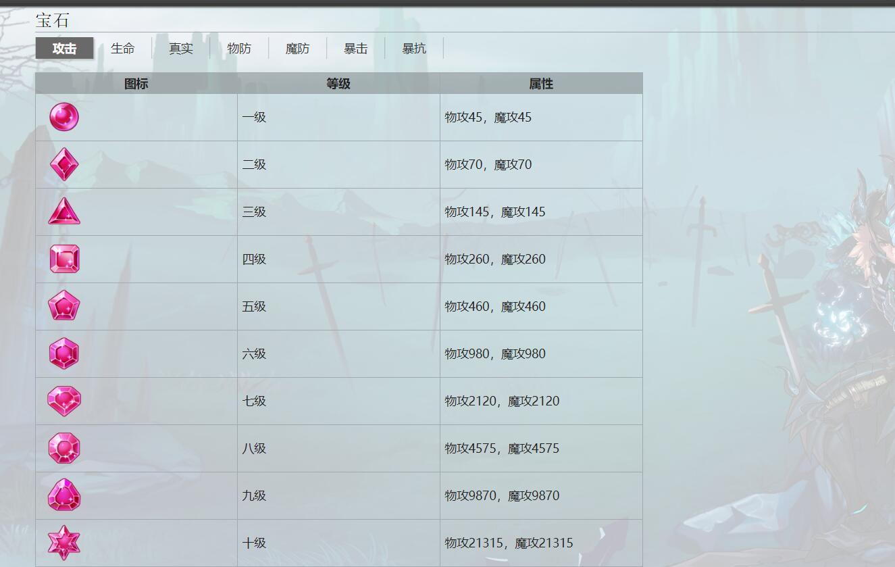Viewport: 895px width, 567px height.
Task: Select the 三级 level cell
Action: (338, 212)
